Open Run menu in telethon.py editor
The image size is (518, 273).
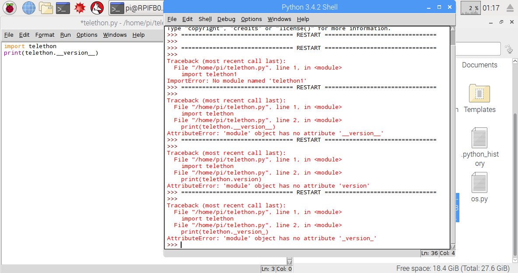[x=66, y=35]
